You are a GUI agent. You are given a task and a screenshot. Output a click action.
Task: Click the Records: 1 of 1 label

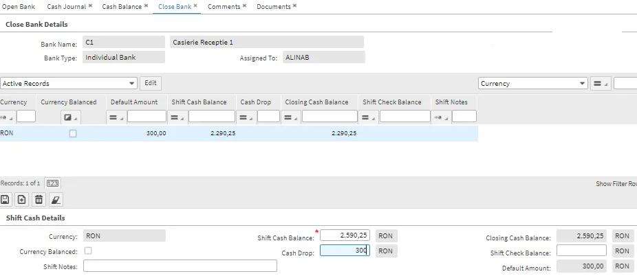point(21,183)
